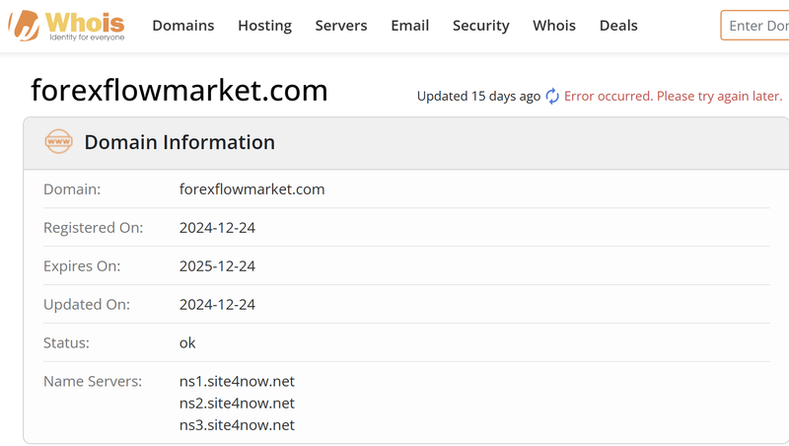The height and width of the screenshot is (446, 789).
Task: Open the Security menu
Action: coord(481,26)
